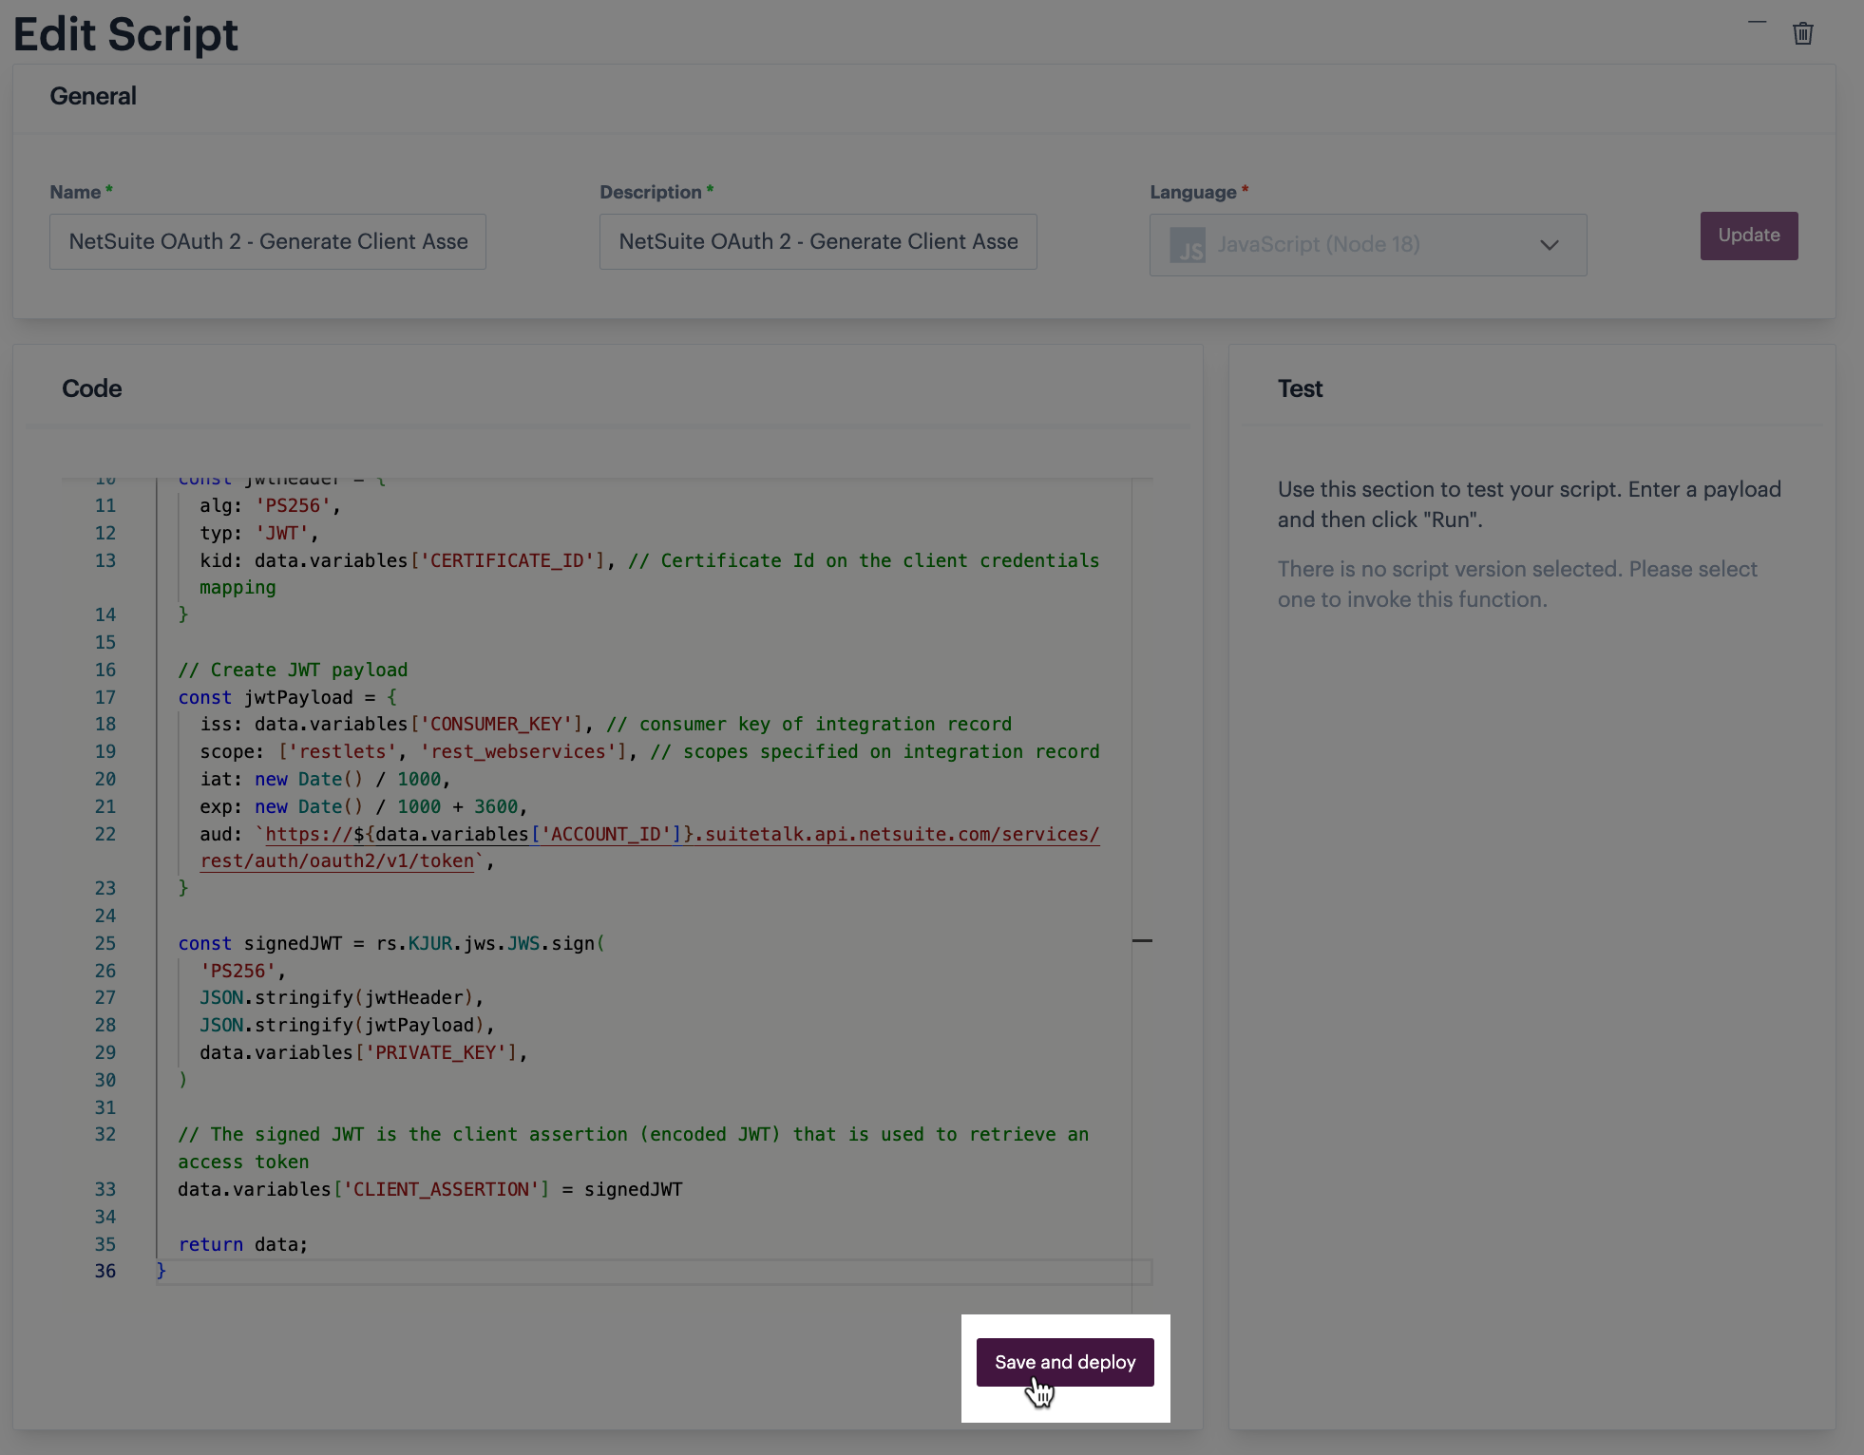Click the Code panel heading
This screenshot has height=1455, width=1864.
click(91, 388)
